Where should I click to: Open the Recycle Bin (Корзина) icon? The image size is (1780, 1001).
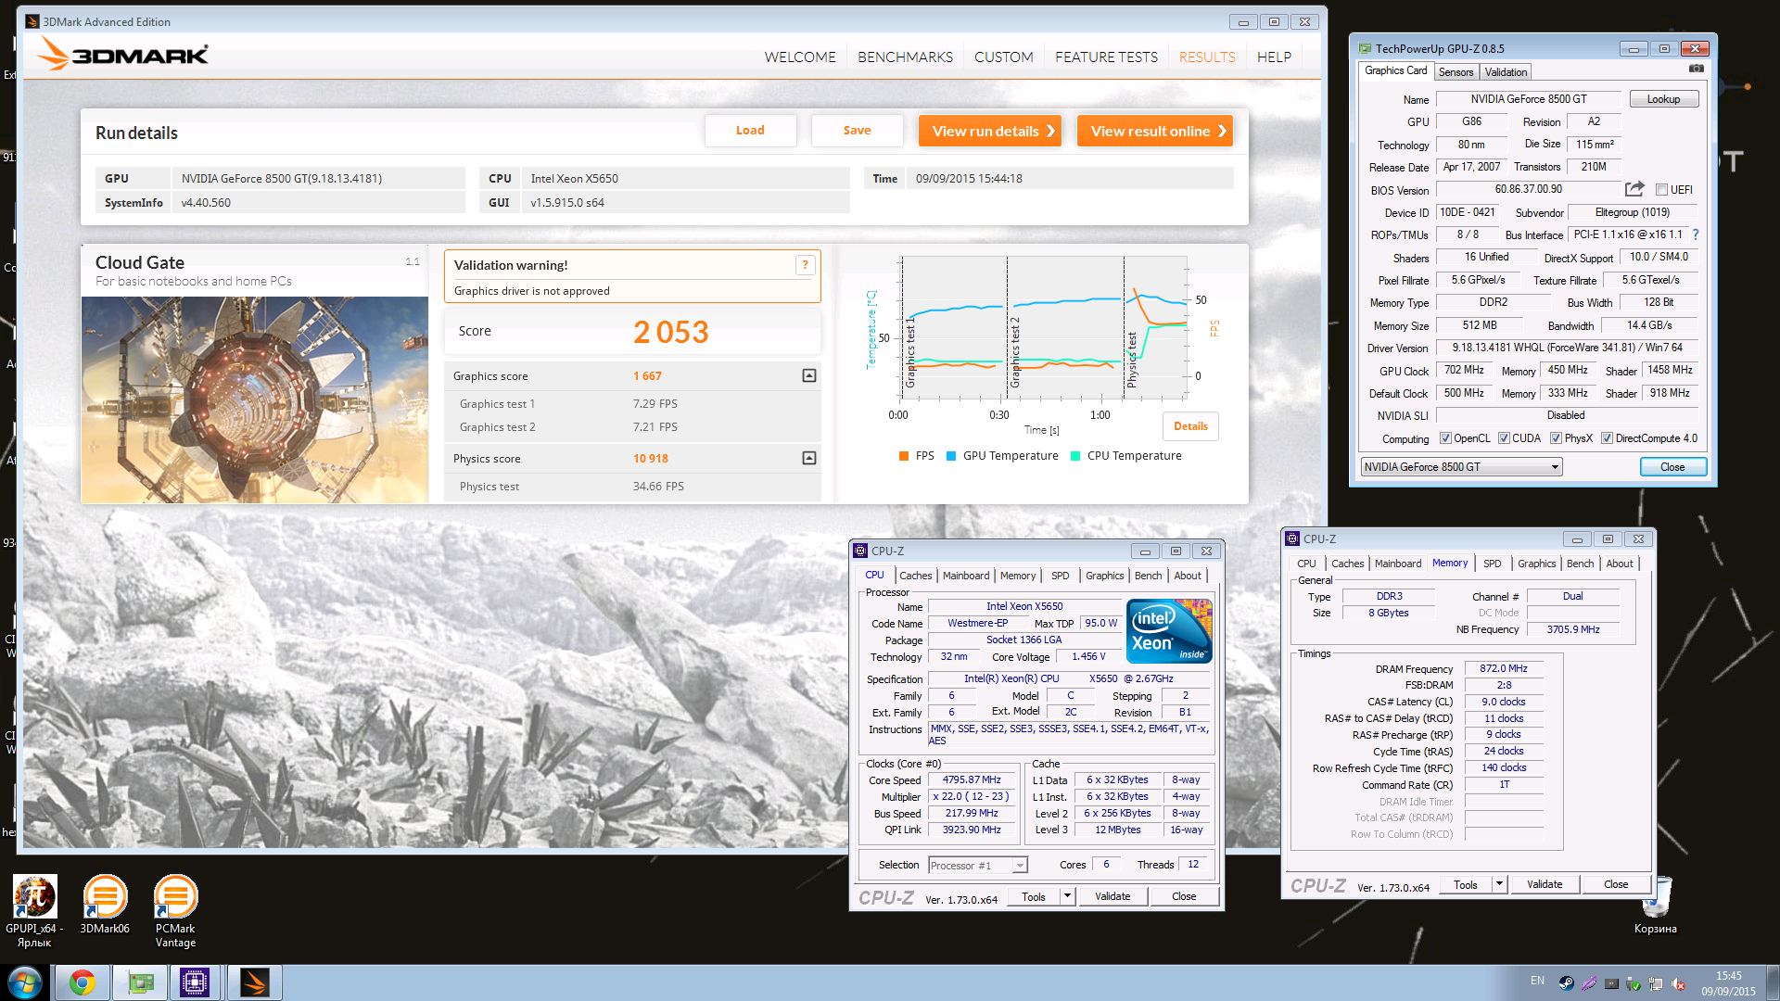(x=1656, y=906)
